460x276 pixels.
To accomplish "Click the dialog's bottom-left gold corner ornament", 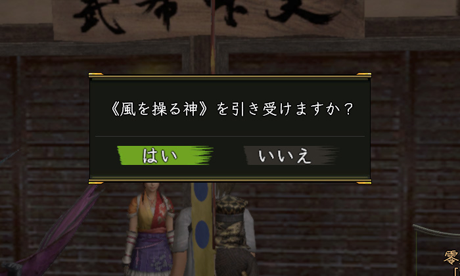I will [96, 183].
